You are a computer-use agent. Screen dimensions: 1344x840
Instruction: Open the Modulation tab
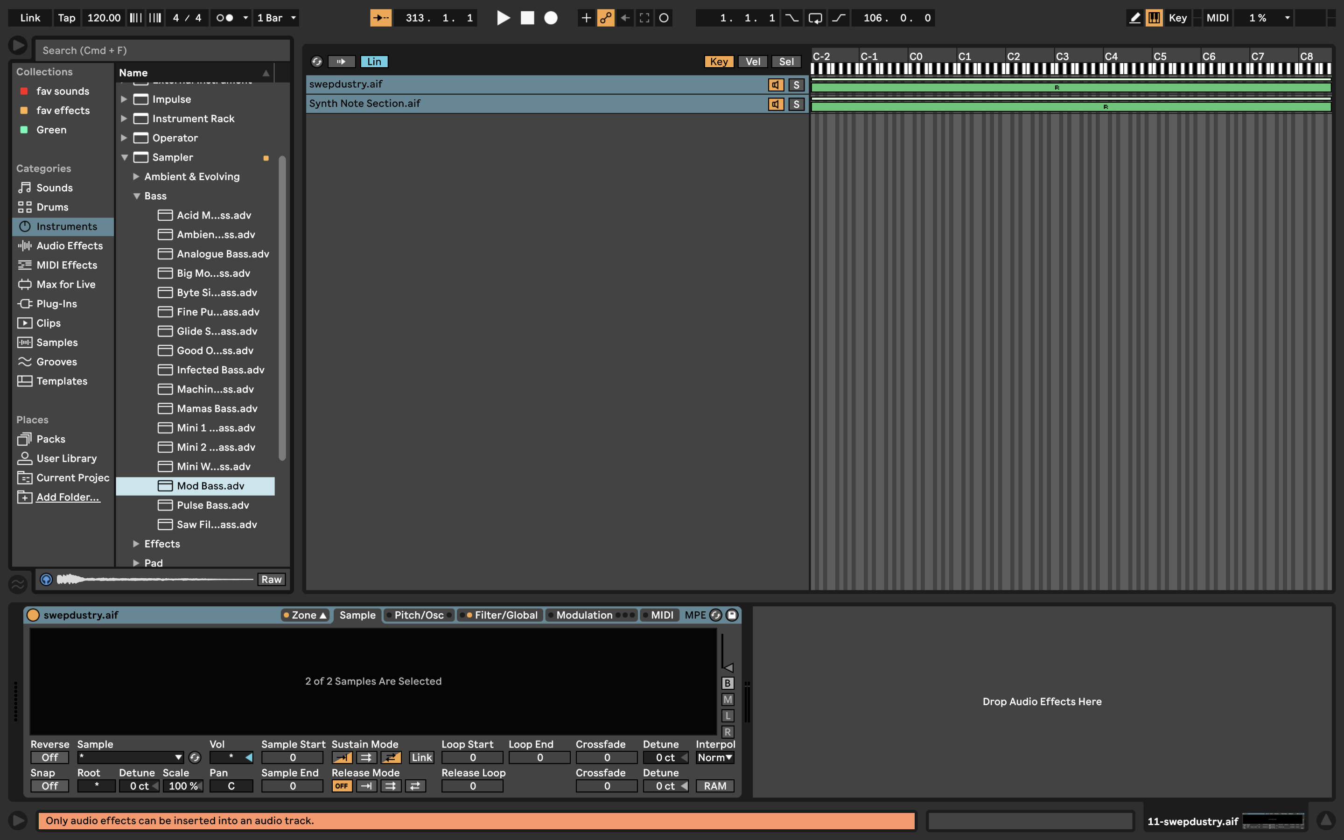584,615
